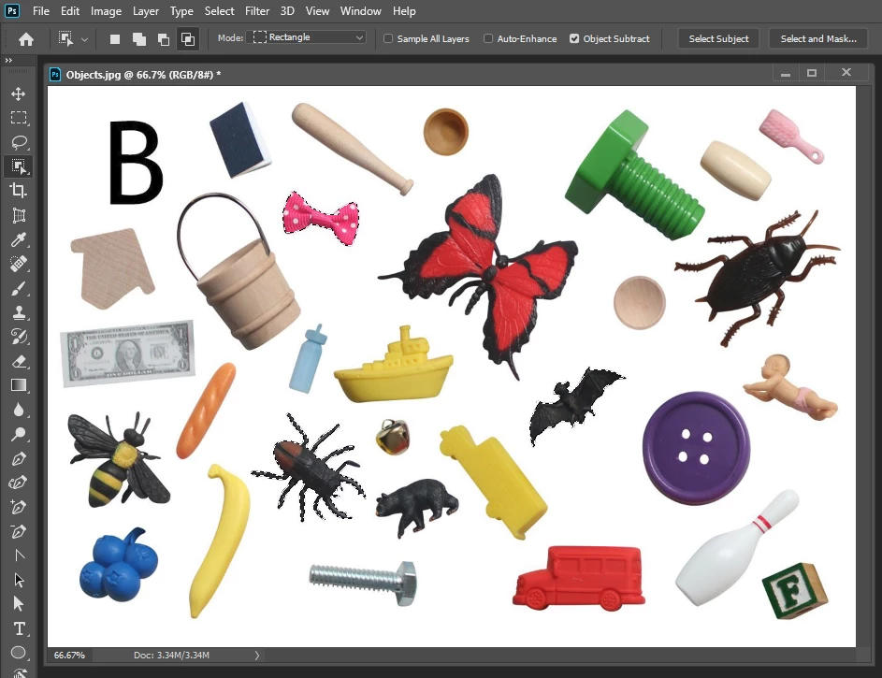Viewport: 882px width, 678px height.
Task: Open the Edit menu
Action: pos(70,10)
